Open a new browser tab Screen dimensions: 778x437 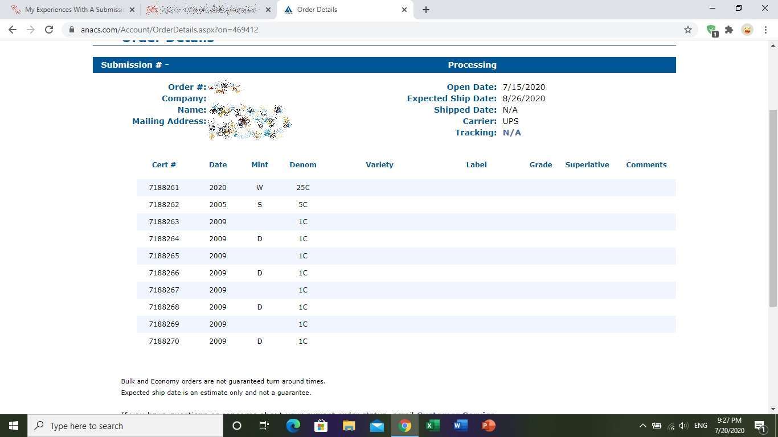pos(426,10)
